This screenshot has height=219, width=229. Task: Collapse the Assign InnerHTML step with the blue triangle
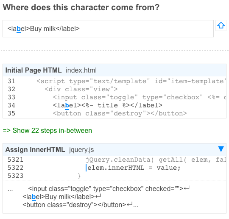(x=221, y=149)
